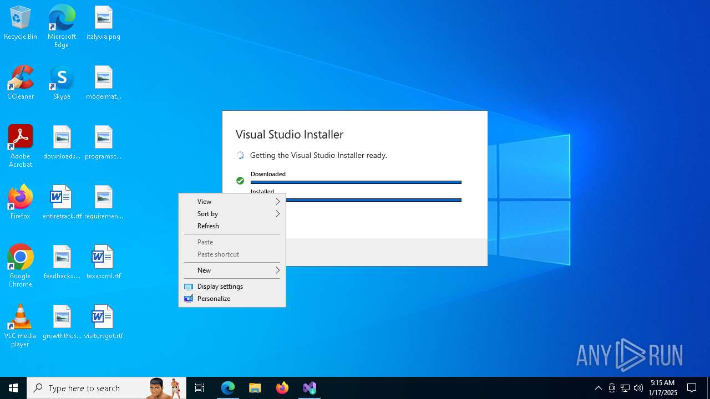Screen dimensions: 710x399
Task: Click the 'Getting the Visual Studio Installer ready.' text
Action: point(318,156)
